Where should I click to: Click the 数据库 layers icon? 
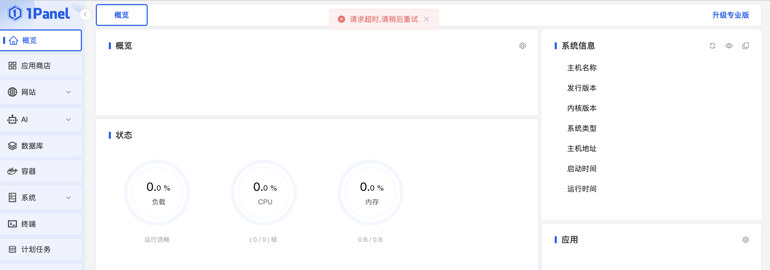click(12, 146)
